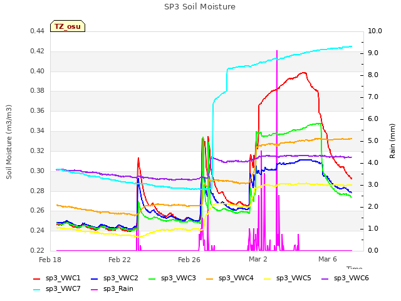The height and width of the screenshot is (301, 401).
Task: Click the tallest magenta rain spike peak
Action: coord(277,51)
